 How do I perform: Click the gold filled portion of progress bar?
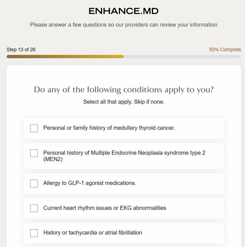pyautogui.click(x=65, y=57)
